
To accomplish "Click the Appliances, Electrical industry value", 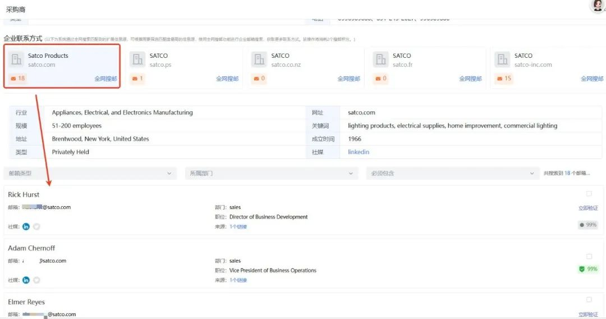I will tap(122, 112).
